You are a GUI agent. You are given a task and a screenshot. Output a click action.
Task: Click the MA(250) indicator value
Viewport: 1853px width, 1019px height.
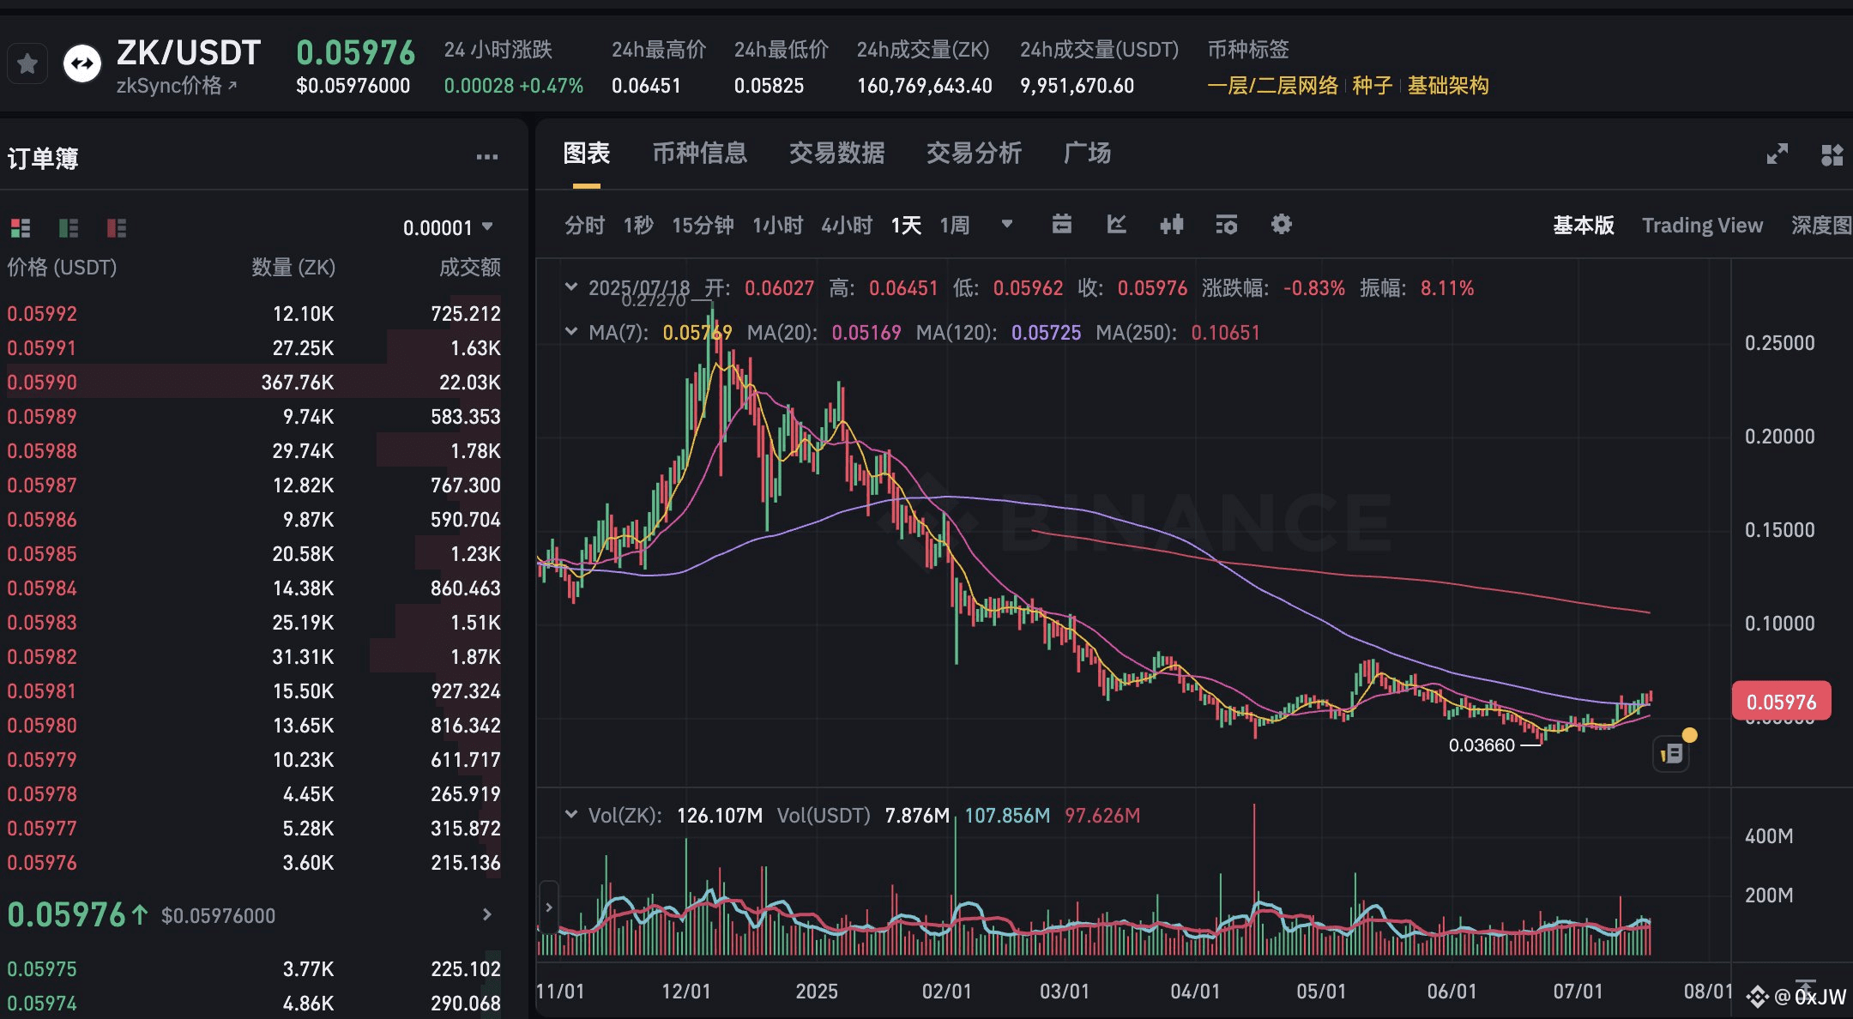click(x=1225, y=333)
